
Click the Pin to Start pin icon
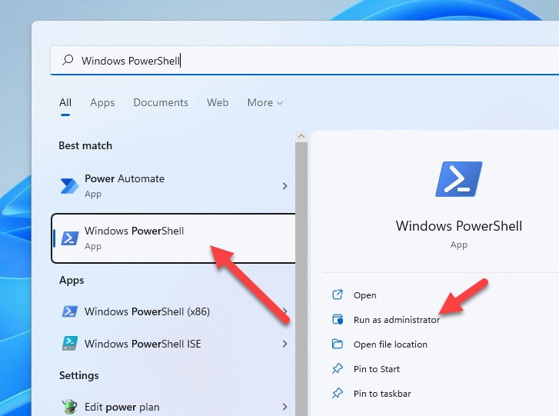click(x=338, y=368)
